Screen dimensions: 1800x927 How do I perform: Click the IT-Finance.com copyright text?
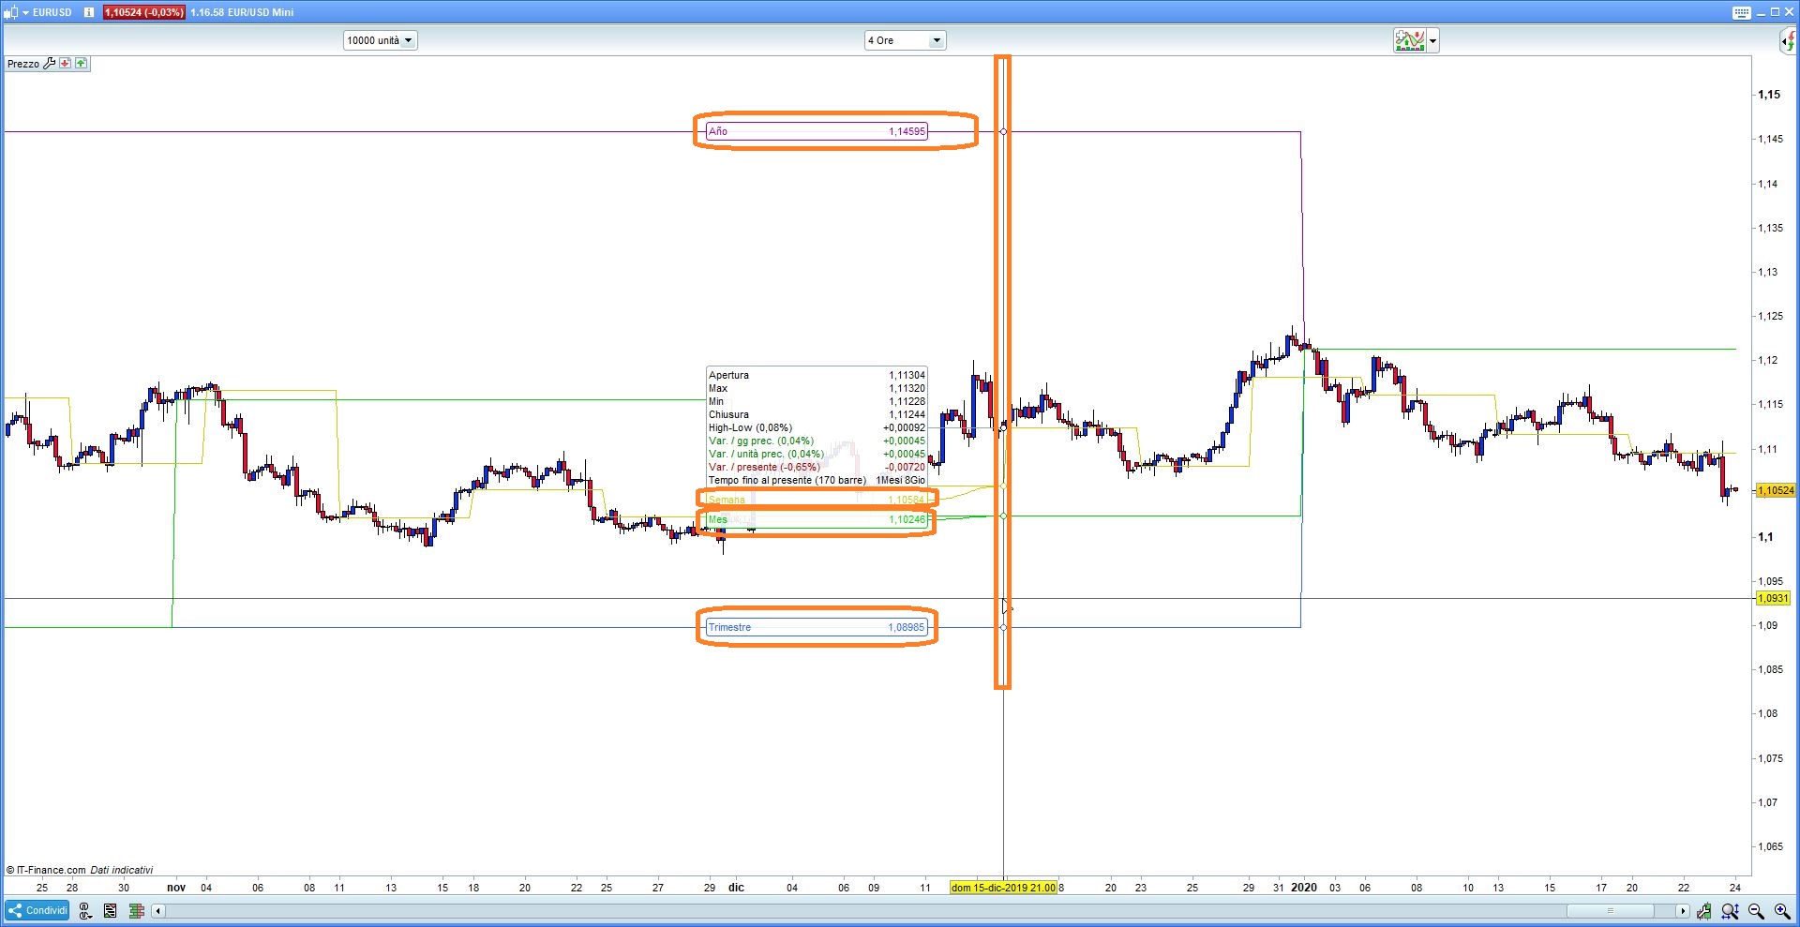tap(46, 870)
